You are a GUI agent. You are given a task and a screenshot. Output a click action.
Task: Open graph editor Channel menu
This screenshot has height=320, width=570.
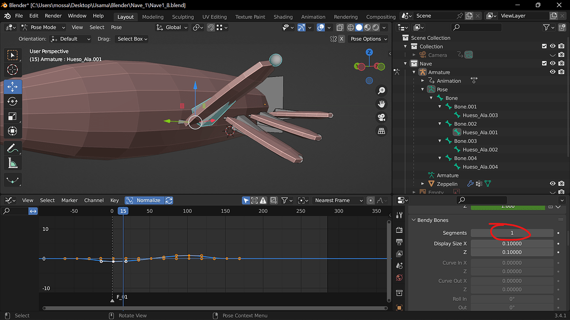point(94,200)
